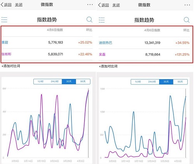This screenshot has width=194, height=164.
Task: Switch right chart to 90天 range
Action: 180,82
